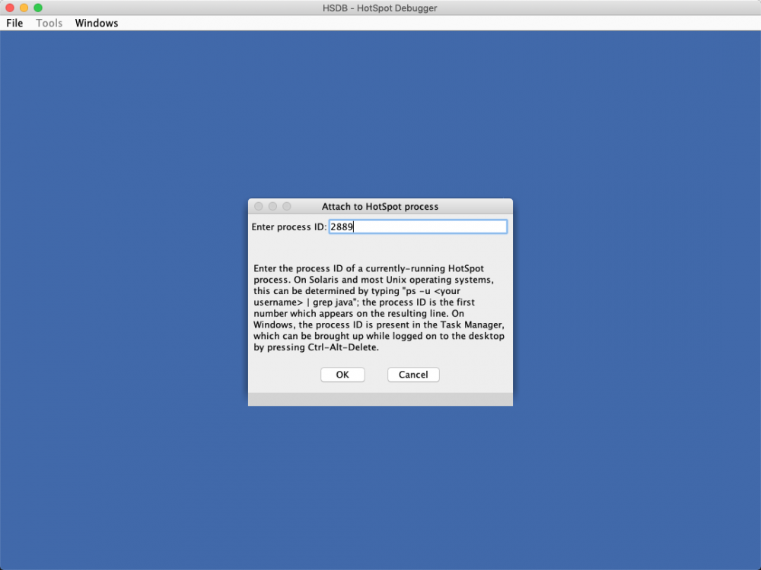Image resolution: width=761 pixels, height=570 pixels.
Task: Open the Windows menu
Action: 96,23
